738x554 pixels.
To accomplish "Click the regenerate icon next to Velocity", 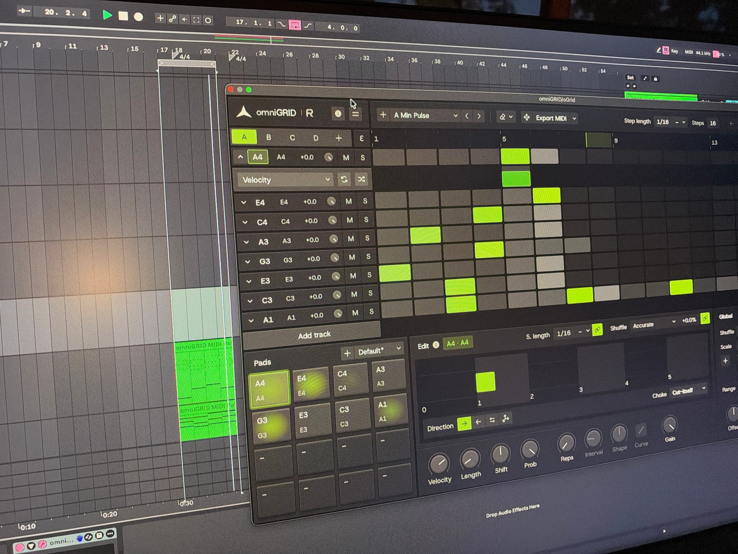I will tap(344, 179).
